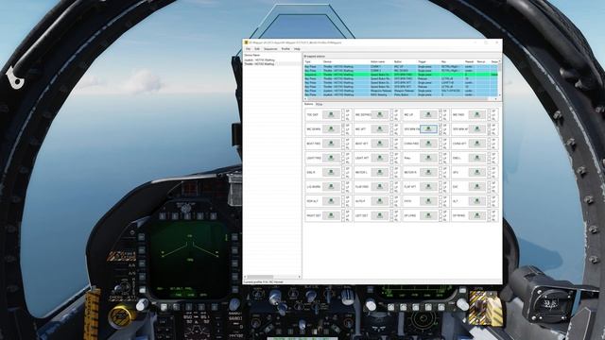Toggle SP checkbox for SPD BRK AFT
Image resolution: width=605 pixels, height=340 pixels.
[489, 126]
